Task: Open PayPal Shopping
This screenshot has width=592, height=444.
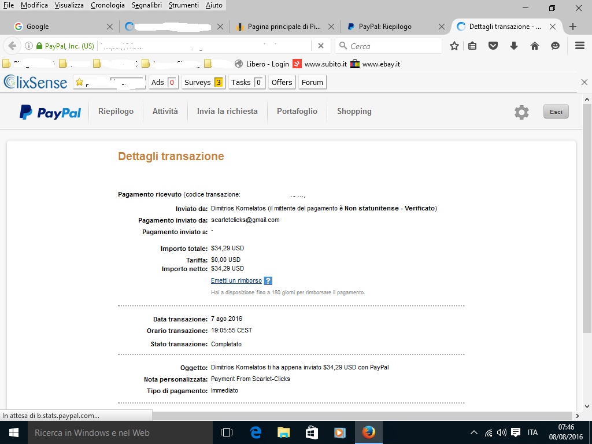Action: click(x=354, y=112)
